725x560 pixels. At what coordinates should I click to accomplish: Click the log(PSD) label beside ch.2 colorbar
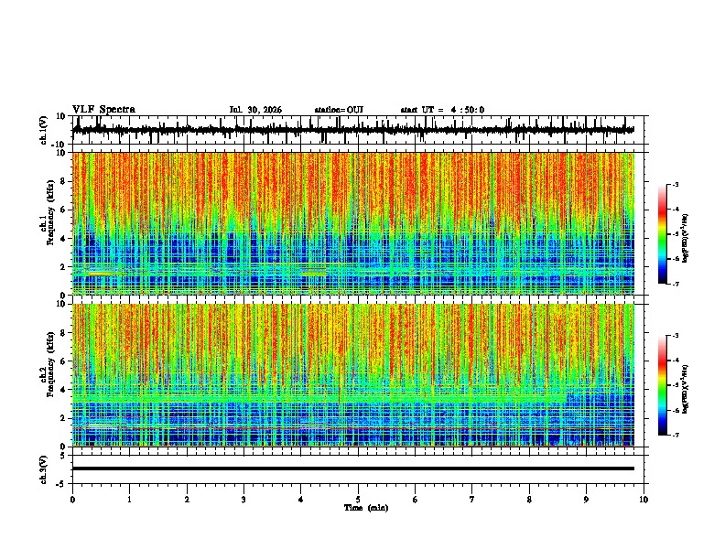pyautogui.click(x=685, y=389)
